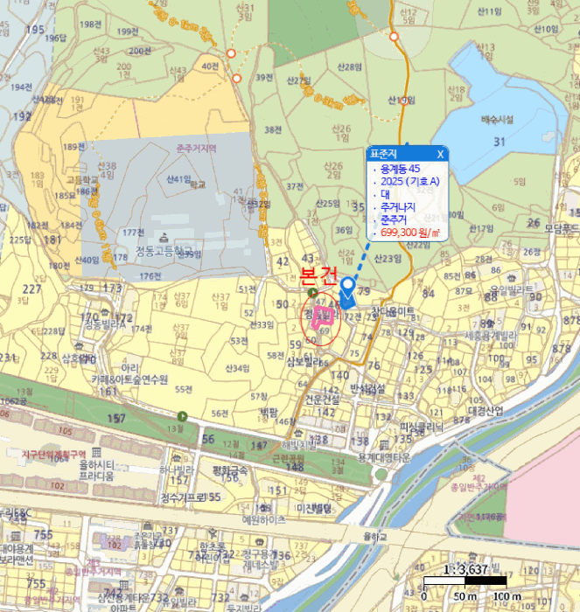Click the map scale bar
This screenshot has width=580, height=612.
click(464, 581)
